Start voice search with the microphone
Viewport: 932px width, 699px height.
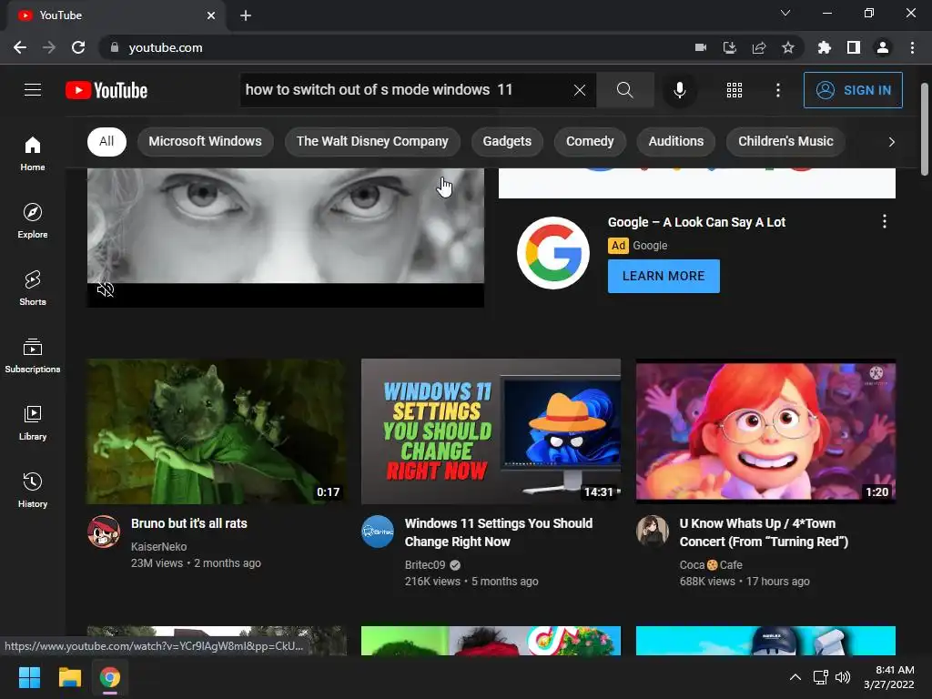click(x=679, y=90)
